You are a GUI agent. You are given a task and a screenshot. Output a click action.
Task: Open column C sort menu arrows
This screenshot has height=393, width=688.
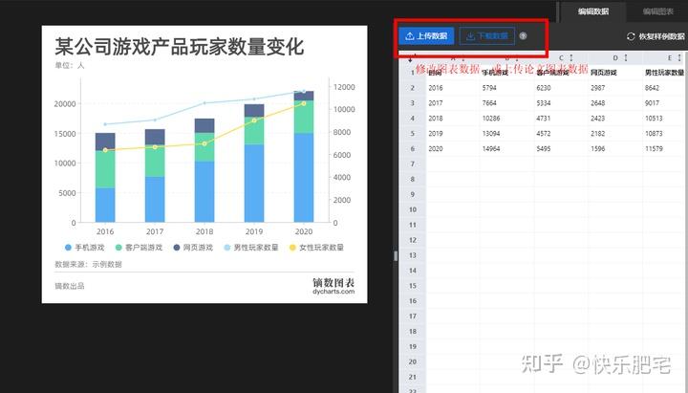coord(571,57)
